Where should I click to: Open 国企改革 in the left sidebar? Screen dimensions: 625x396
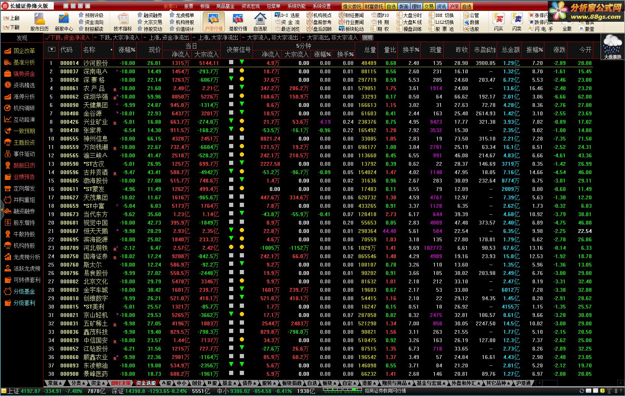point(21,51)
